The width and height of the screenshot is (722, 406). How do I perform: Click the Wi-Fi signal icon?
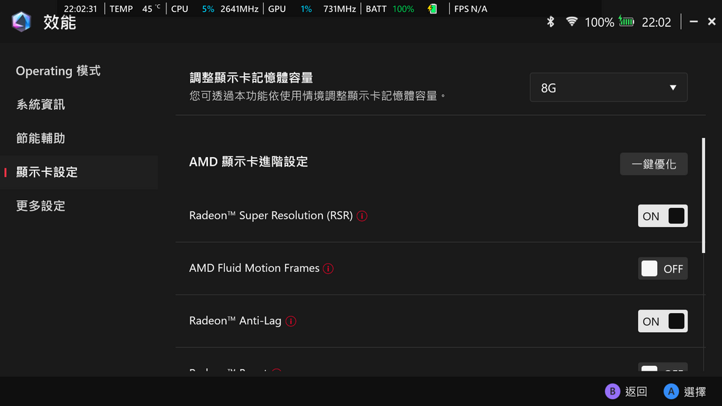pyautogui.click(x=571, y=22)
